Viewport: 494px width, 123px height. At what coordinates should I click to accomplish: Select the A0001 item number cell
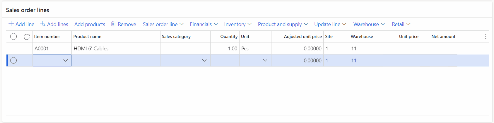tap(42, 49)
